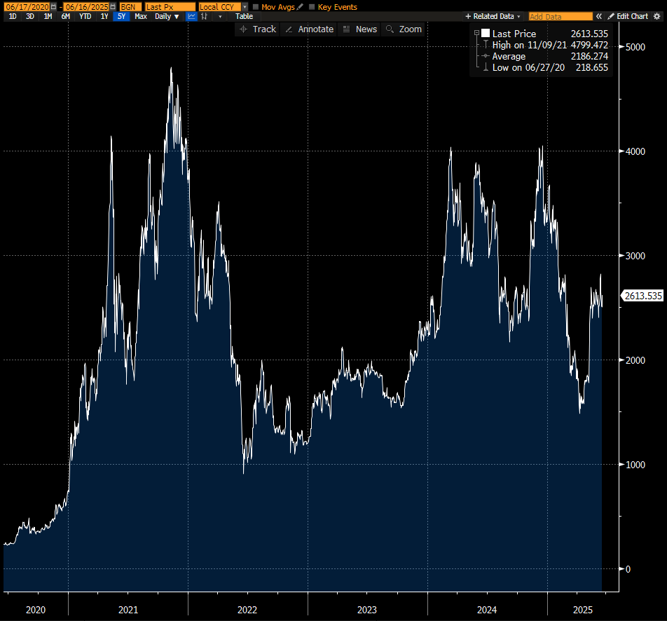Click the Mov Avgs pencil edit icon
This screenshot has height=621, width=667.
[x=300, y=7]
